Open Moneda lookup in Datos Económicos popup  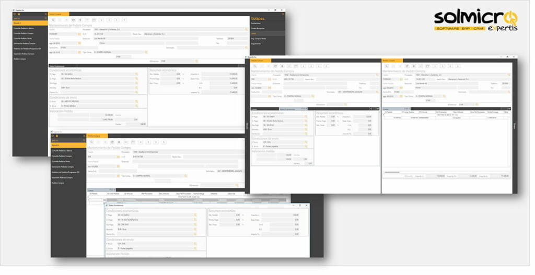point(195,230)
